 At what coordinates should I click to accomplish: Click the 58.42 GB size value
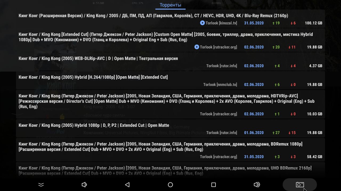[315, 157]
